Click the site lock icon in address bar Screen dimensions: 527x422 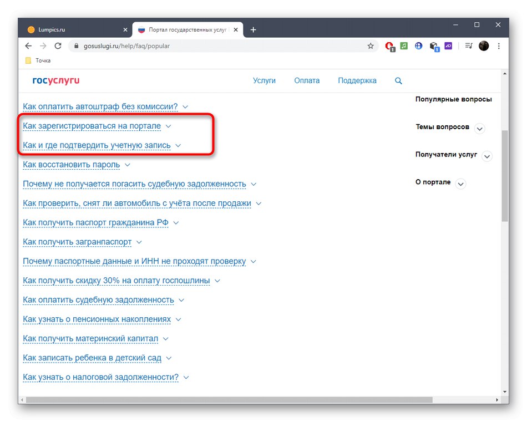click(77, 46)
